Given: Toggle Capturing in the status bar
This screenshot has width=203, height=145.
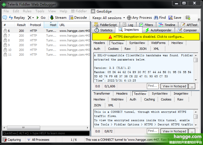Looking at the screenshot, I should click(x=12, y=140).
